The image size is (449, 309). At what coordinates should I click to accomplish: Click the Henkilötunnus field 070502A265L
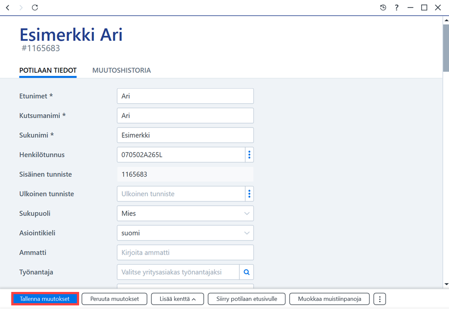181,155
